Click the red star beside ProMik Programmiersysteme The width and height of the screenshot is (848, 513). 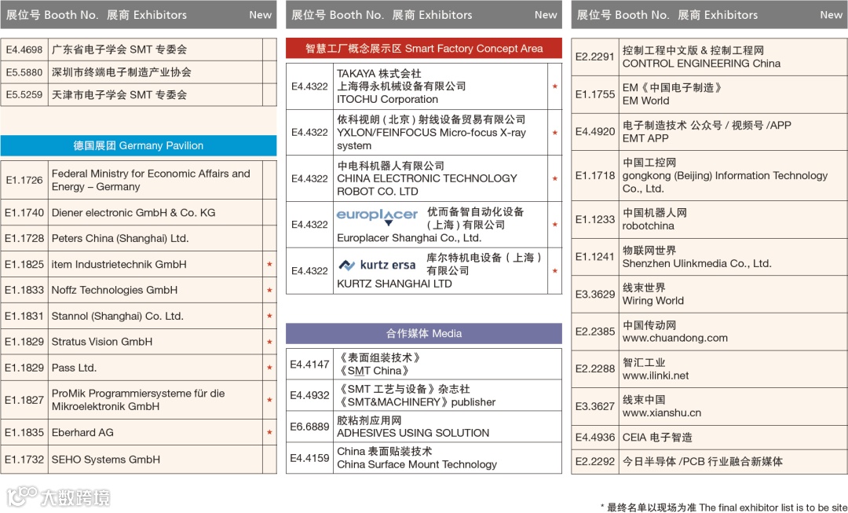[x=269, y=400]
